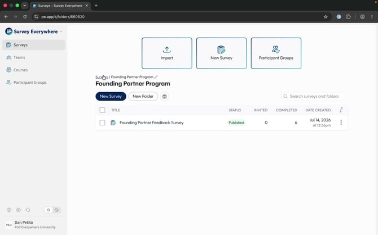Click the DATE CREATED column header

pos(318,110)
